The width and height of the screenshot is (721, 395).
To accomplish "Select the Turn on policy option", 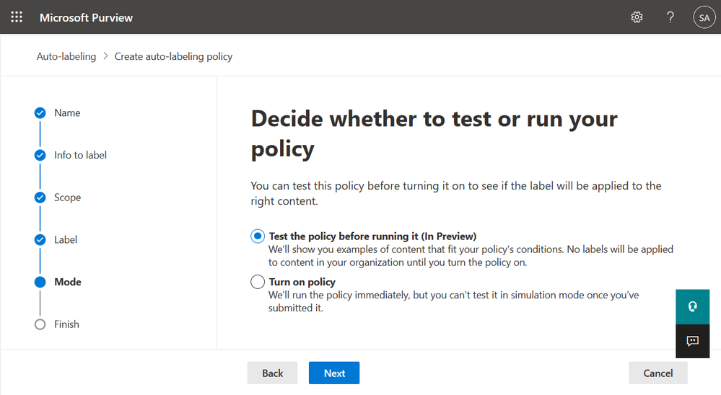I will point(258,282).
